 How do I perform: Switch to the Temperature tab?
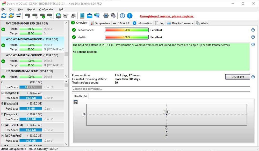click(100, 23)
